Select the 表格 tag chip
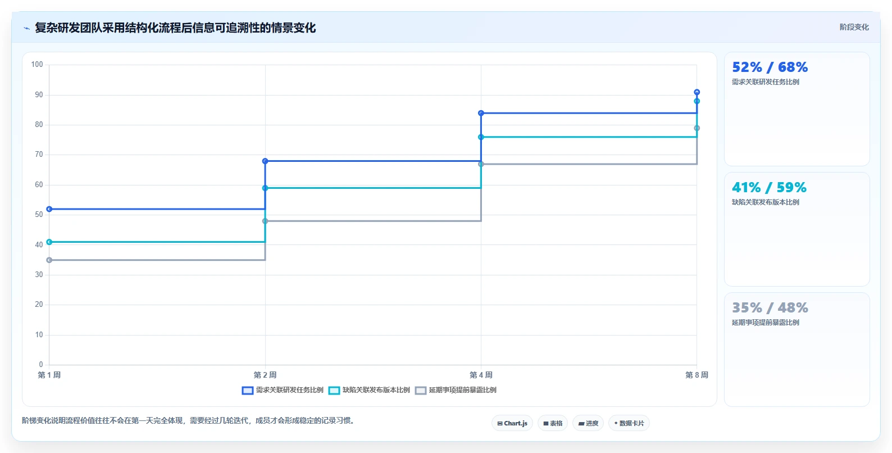 point(553,423)
